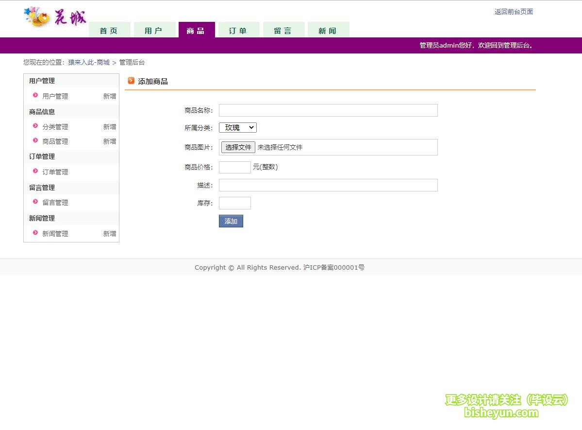Switch to the 用户 tab
Viewport: 582px width, 430px height.
click(154, 30)
